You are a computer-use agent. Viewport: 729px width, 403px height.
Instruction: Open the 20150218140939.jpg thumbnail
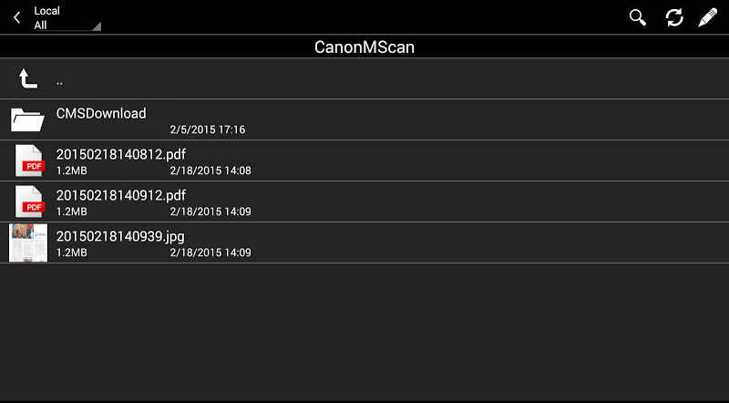tap(28, 243)
